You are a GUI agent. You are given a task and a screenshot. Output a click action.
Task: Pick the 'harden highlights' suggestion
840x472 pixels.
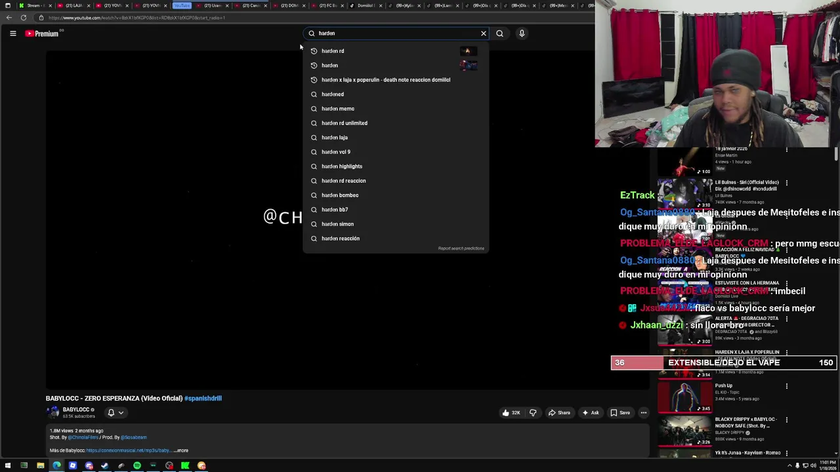396,167
